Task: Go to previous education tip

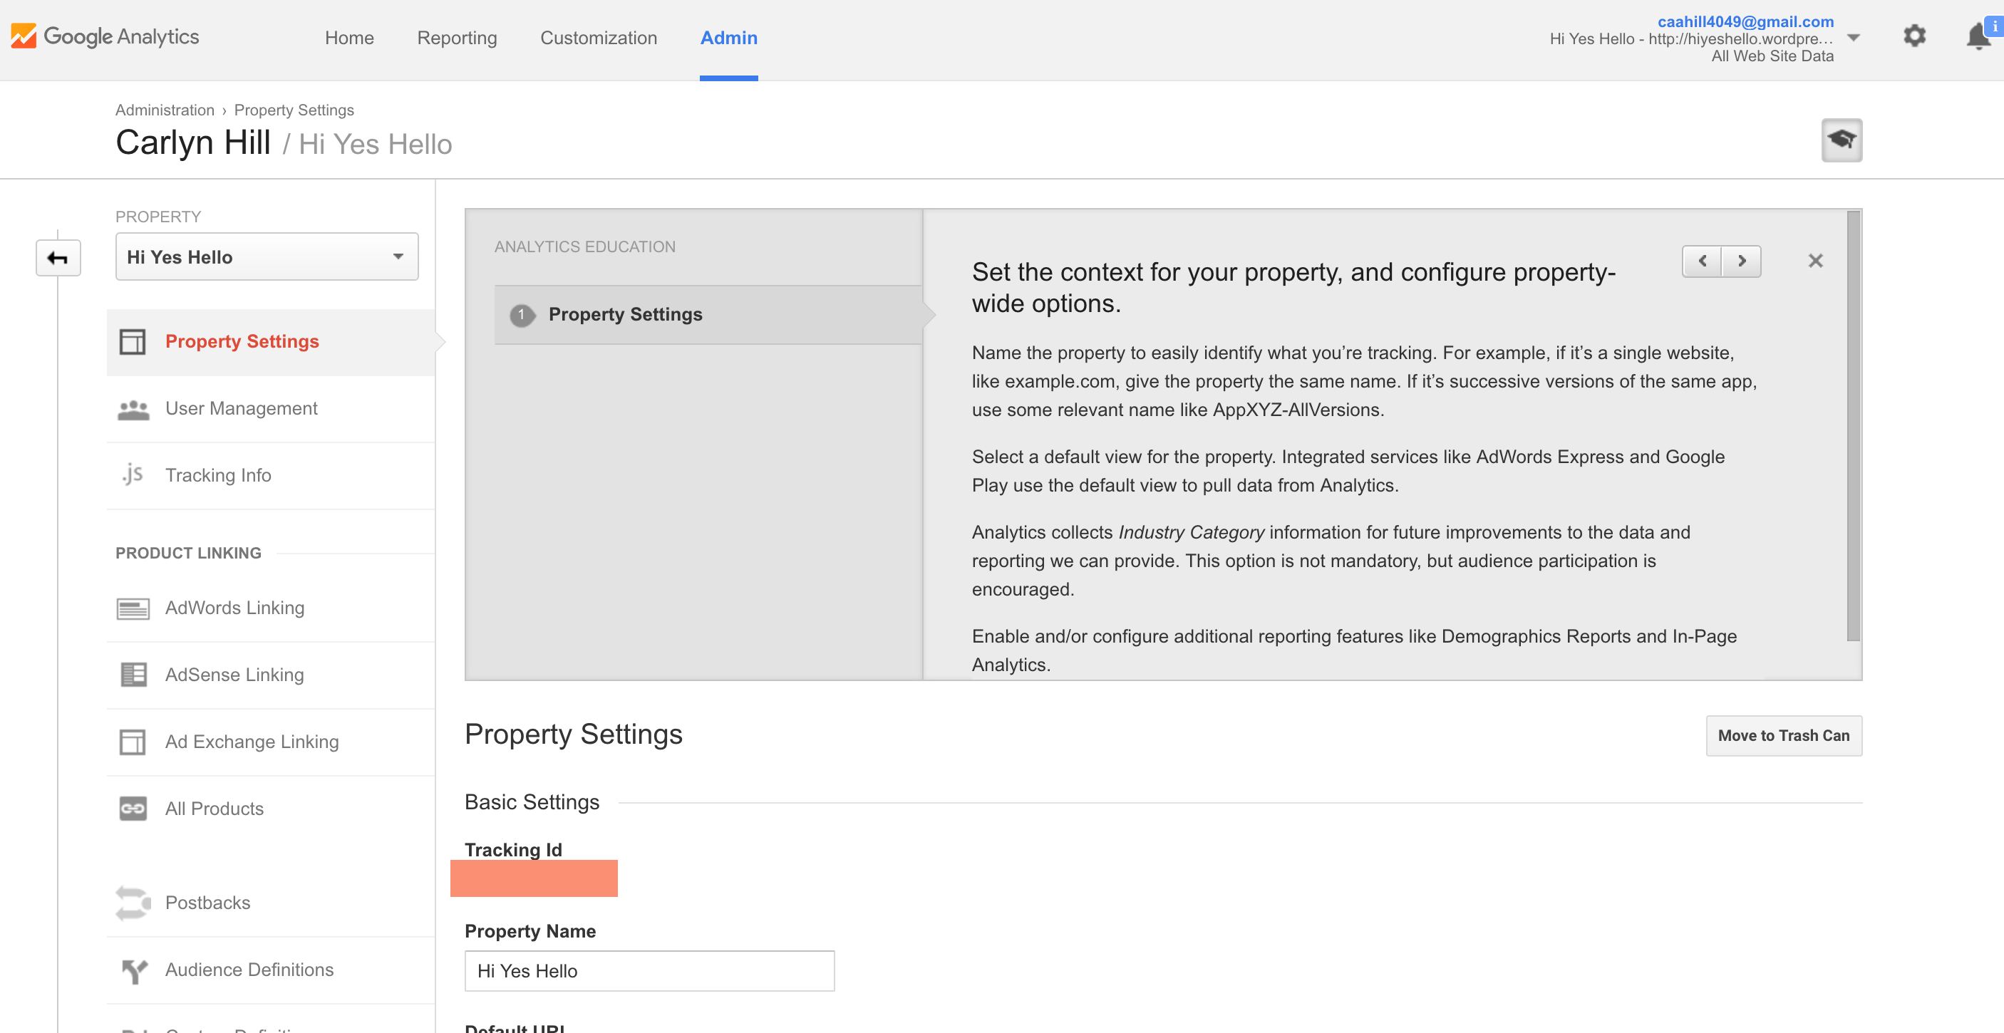Action: [1702, 261]
